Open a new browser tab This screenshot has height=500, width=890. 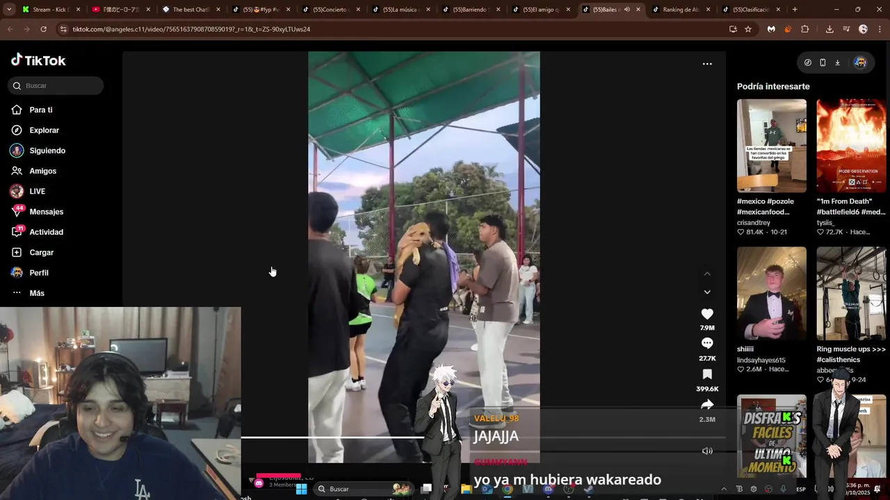795,10
